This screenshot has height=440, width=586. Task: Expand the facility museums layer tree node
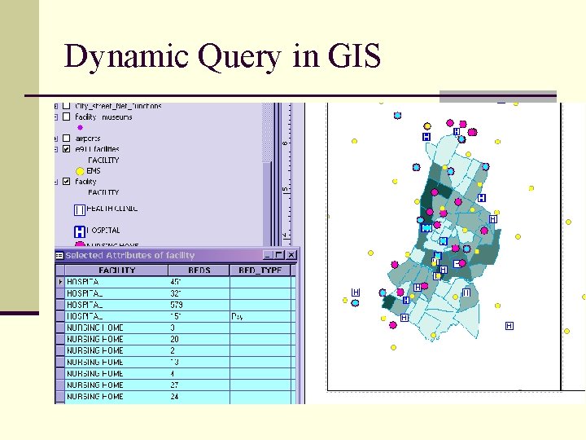(55, 117)
